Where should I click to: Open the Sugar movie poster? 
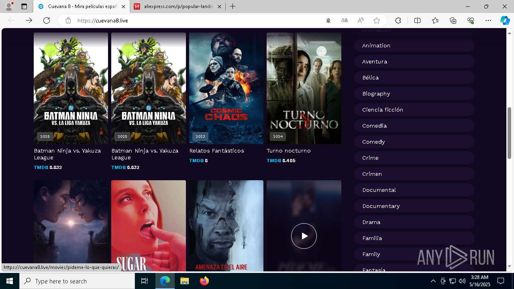pos(149,226)
